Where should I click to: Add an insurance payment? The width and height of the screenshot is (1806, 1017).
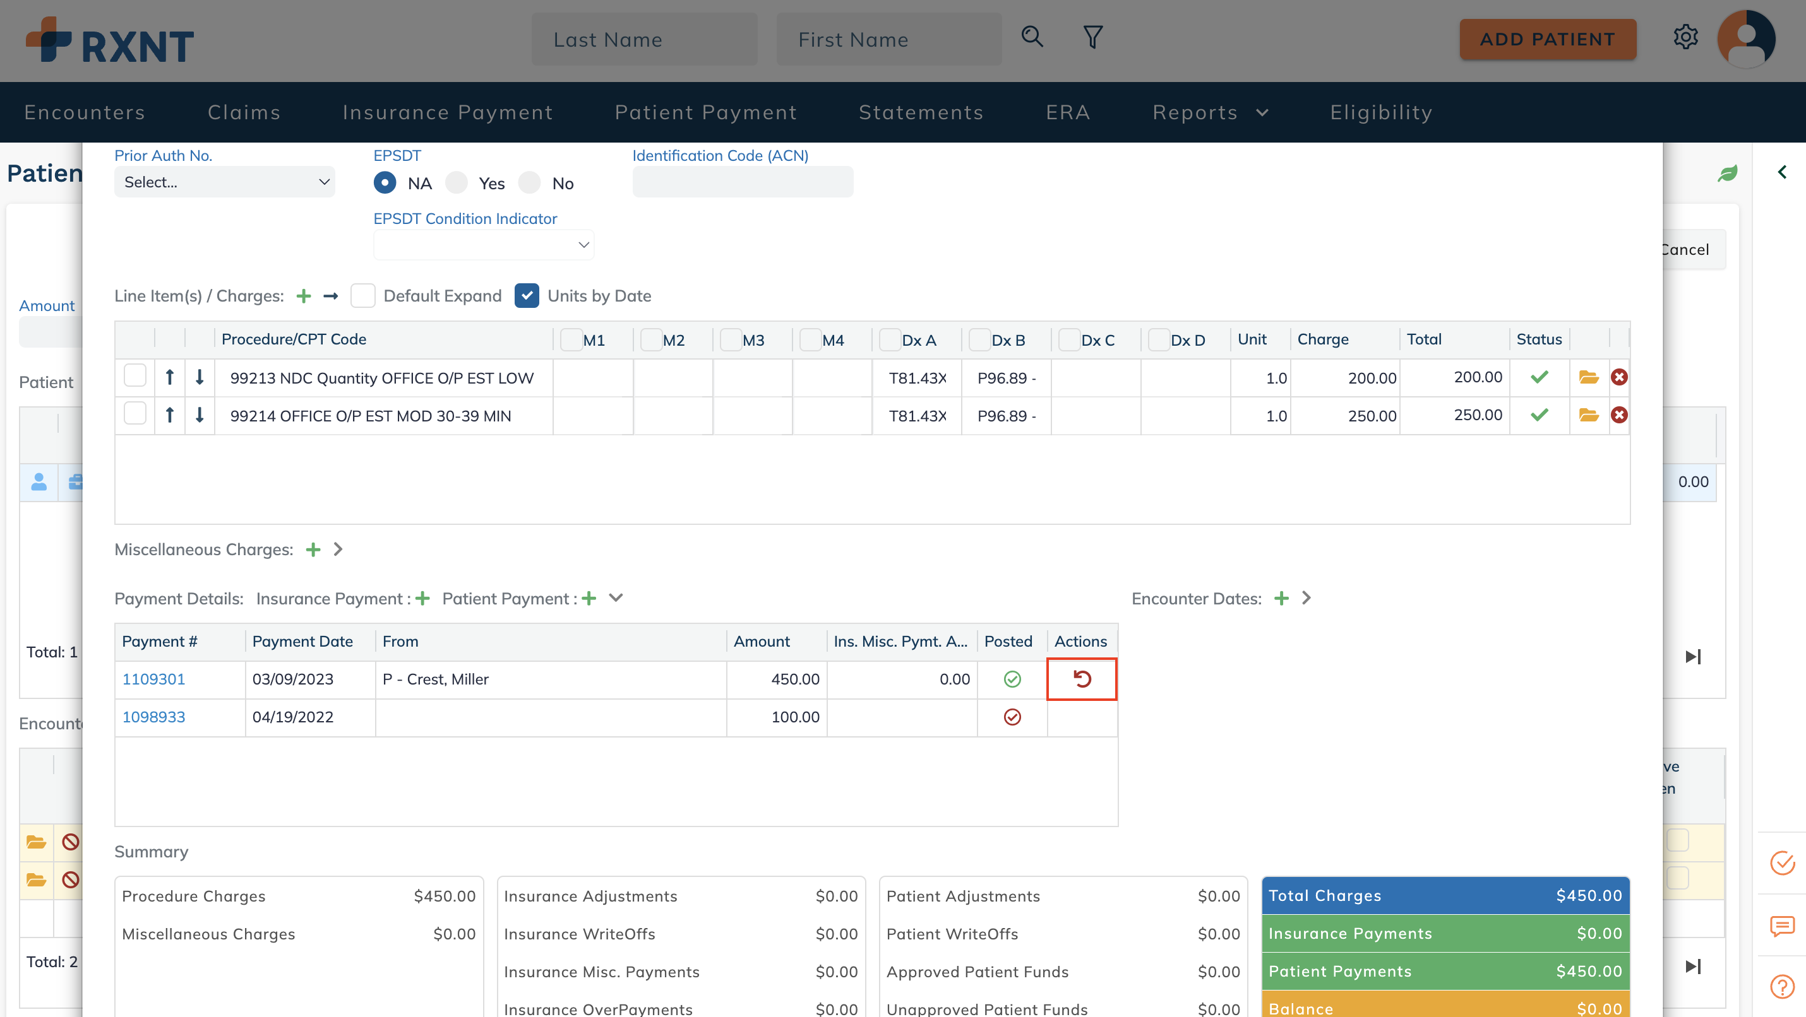[x=422, y=599]
